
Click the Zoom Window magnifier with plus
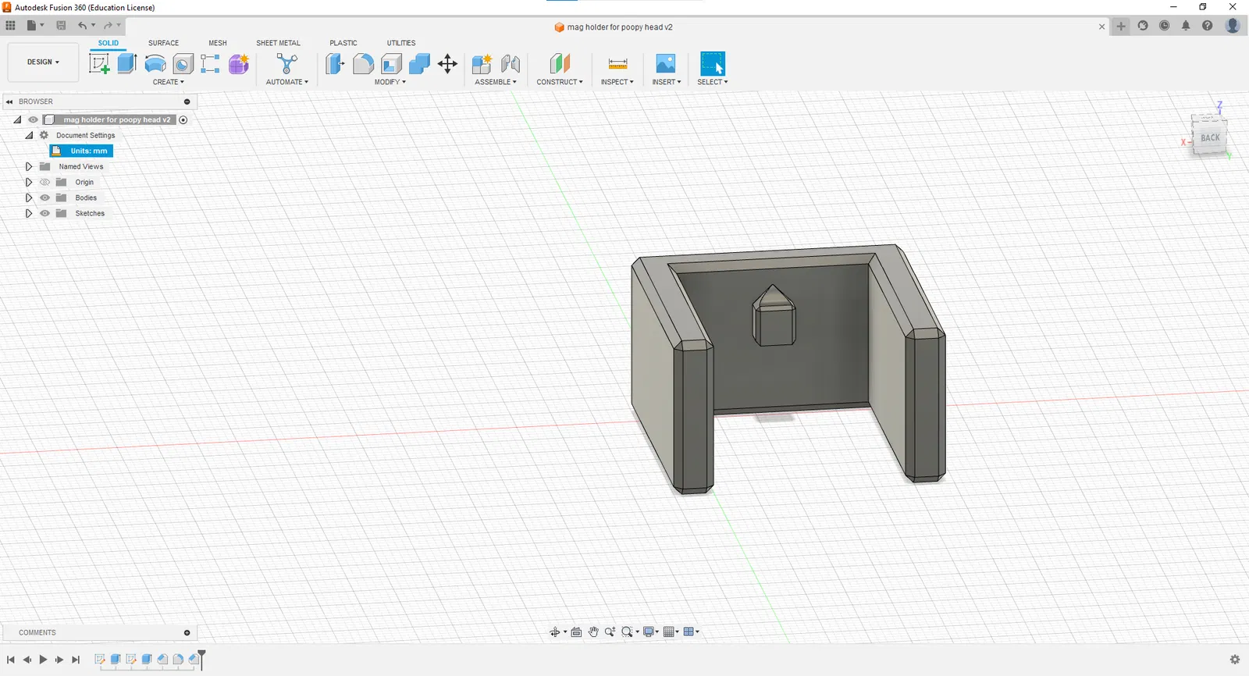(610, 632)
